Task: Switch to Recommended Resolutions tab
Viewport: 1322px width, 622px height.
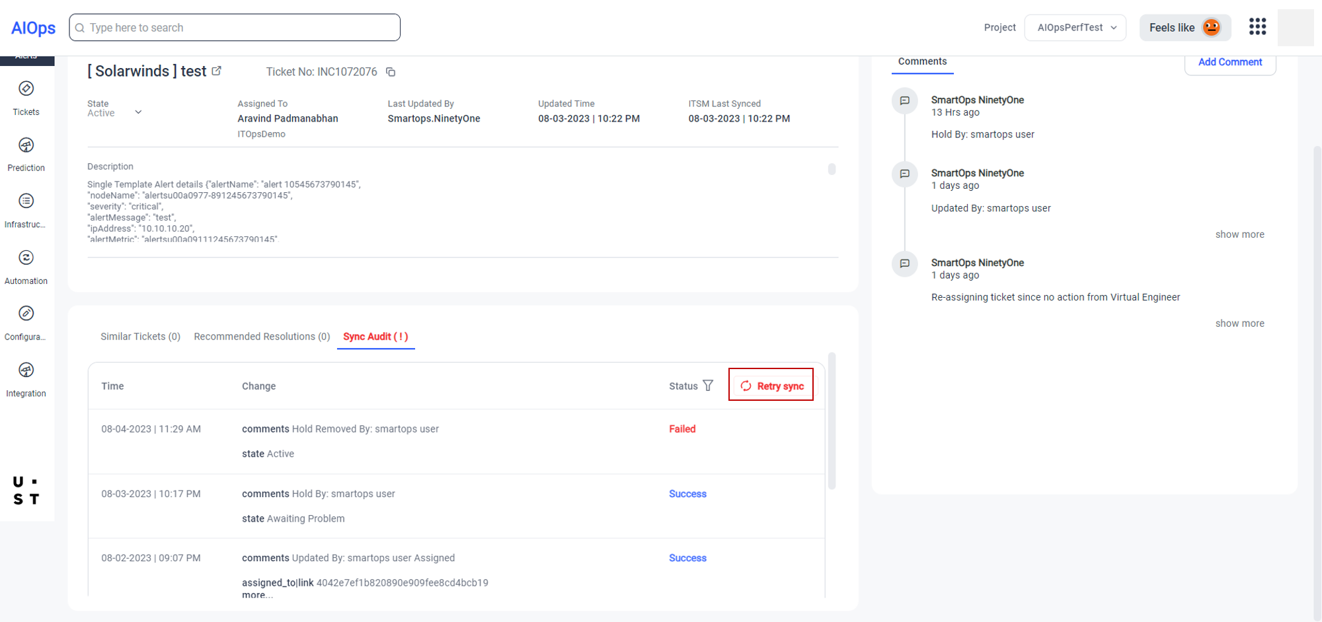Action: click(x=262, y=337)
